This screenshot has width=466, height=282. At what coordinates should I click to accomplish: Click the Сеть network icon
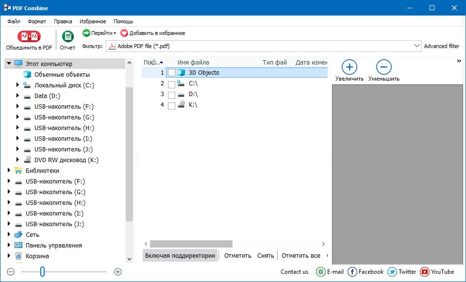click(18, 234)
